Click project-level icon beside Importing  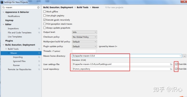[39, 57]
